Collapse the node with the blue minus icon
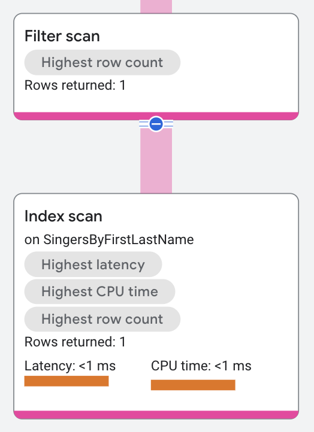The height and width of the screenshot is (432, 314). tap(156, 124)
